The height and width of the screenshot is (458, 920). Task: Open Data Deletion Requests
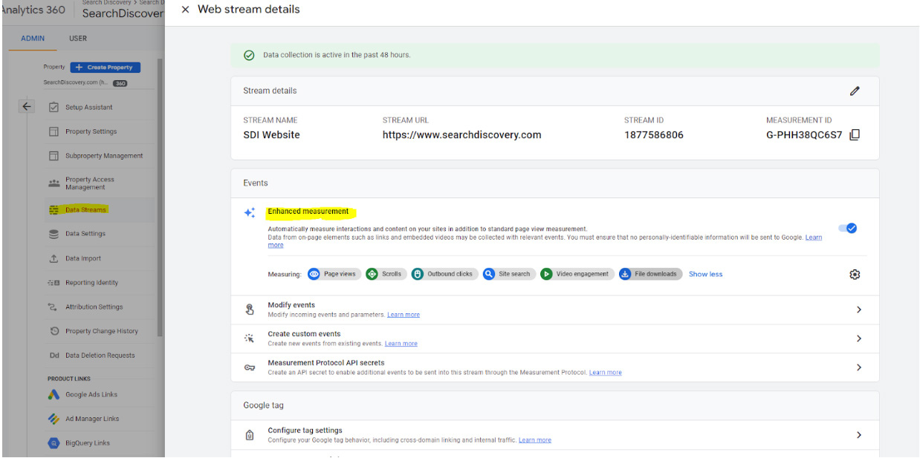tap(100, 356)
